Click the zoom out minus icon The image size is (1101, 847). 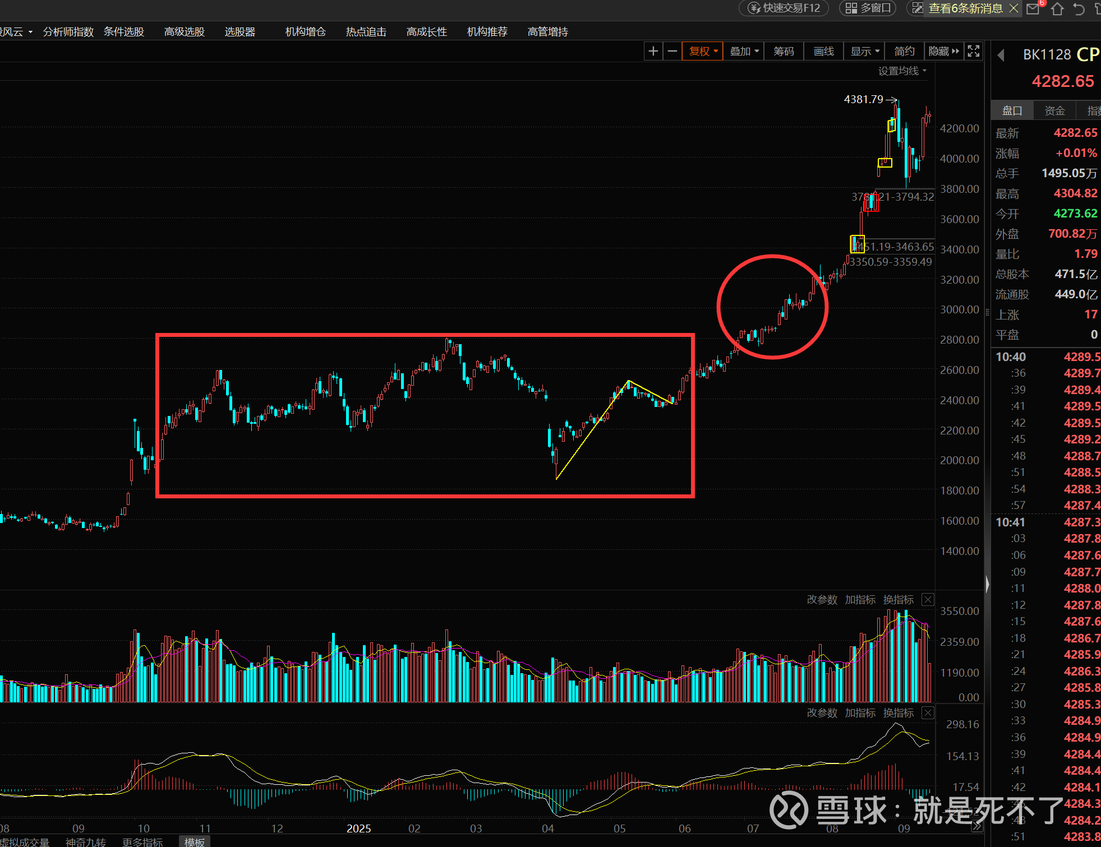click(x=672, y=52)
